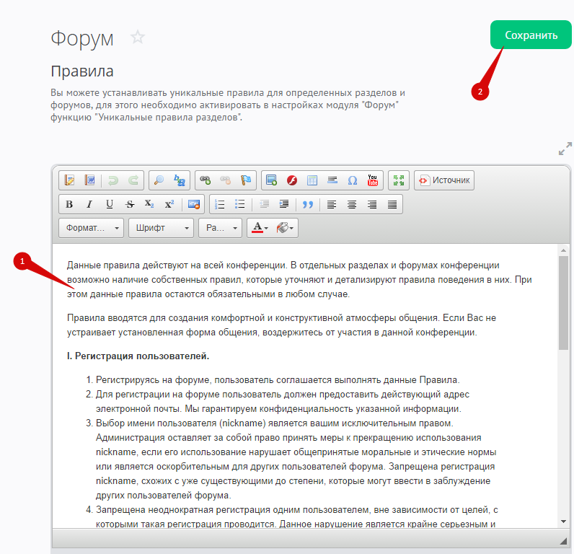Insert an anchor (flag icon)
574x554 pixels.
tap(245, 180)
